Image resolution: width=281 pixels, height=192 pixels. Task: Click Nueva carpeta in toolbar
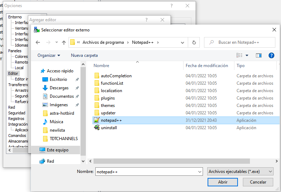[x=84, y=55]
